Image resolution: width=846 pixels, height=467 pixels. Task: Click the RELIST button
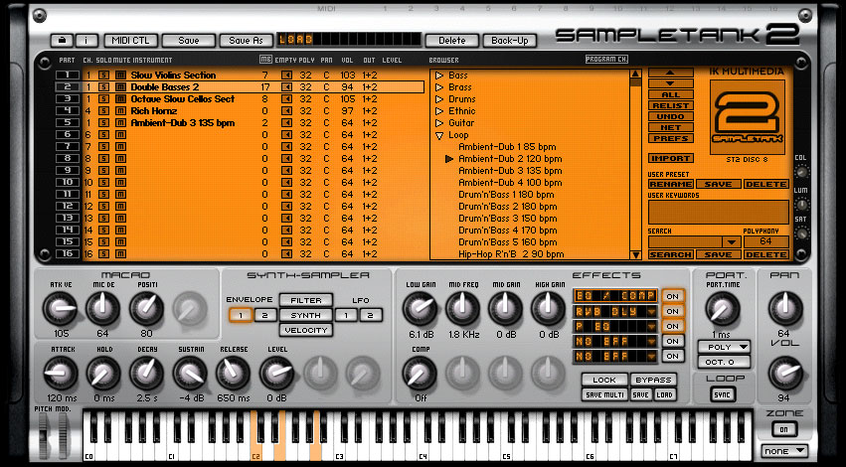click(x=671, y=105)
